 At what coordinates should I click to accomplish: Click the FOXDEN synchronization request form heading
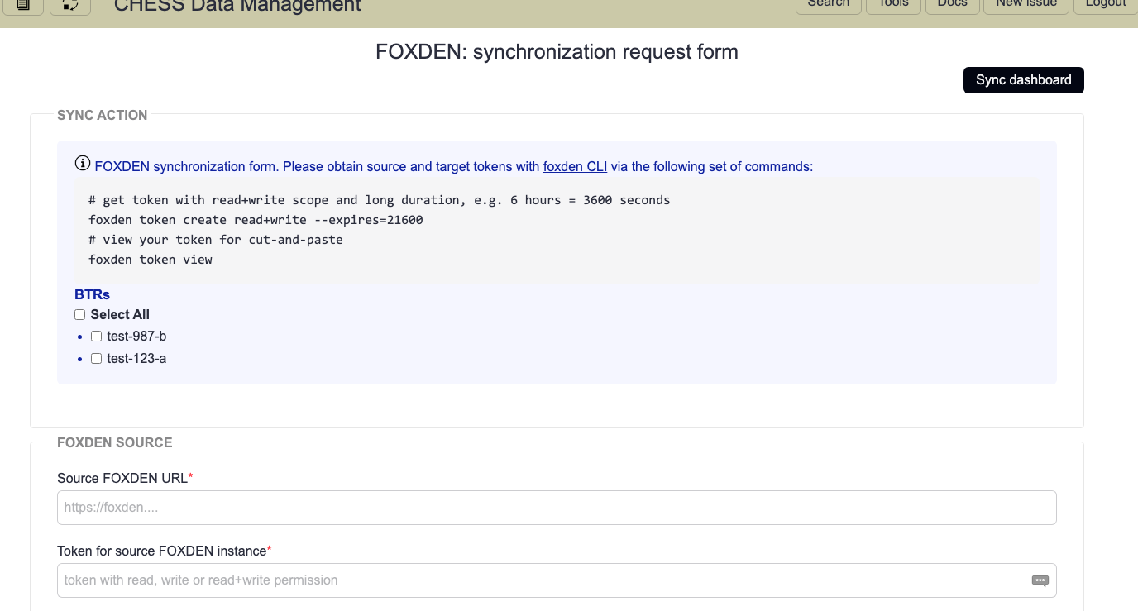(x=557, y=52)
